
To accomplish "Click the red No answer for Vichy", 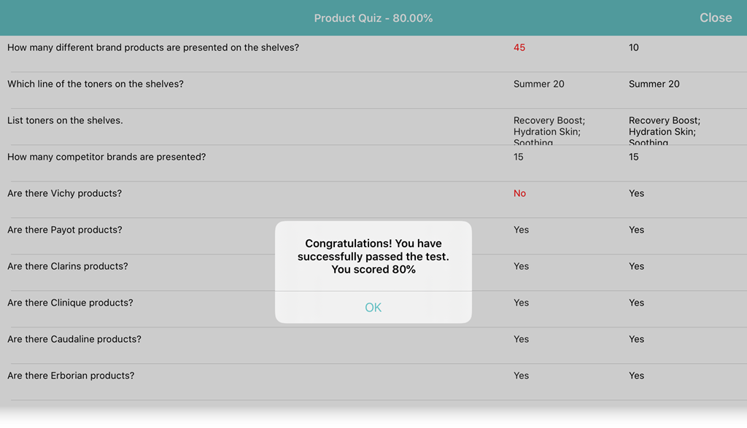I will tap(519, 193).
